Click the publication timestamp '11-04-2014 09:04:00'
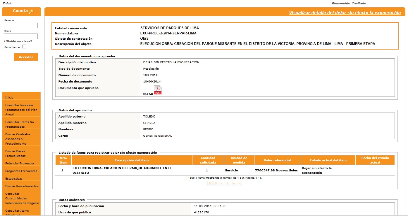408x216 pixels. pyautogui.click(x=210, y=206)
